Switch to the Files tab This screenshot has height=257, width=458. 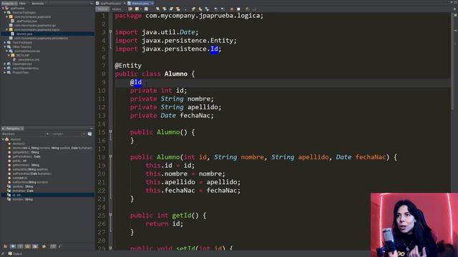tap(22, 3)
